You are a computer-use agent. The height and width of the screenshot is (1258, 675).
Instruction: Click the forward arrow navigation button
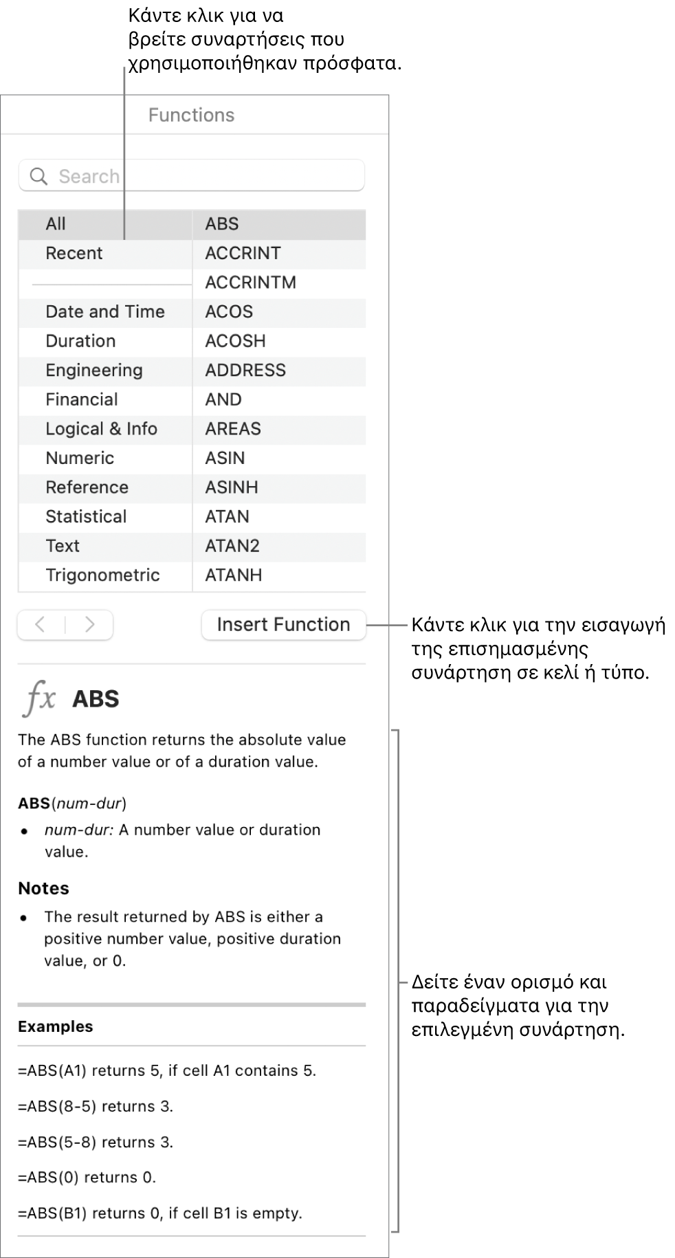(x=89, y=625)
